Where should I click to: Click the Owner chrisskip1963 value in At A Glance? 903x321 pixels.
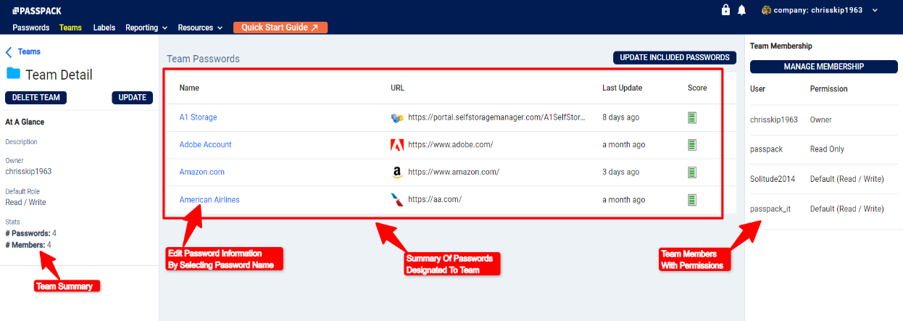tap(28, 172)
